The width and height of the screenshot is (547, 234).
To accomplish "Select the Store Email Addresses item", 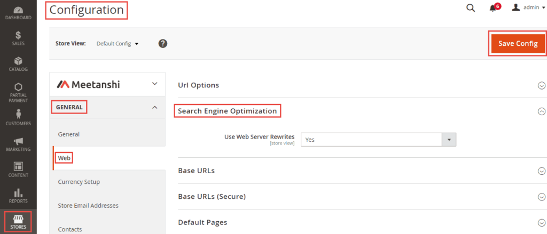I will [x=88, y=205].
